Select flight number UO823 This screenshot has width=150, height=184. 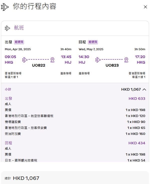(x=112, y=65)
